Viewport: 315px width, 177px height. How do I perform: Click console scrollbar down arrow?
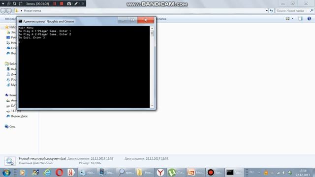coord(152,106)
